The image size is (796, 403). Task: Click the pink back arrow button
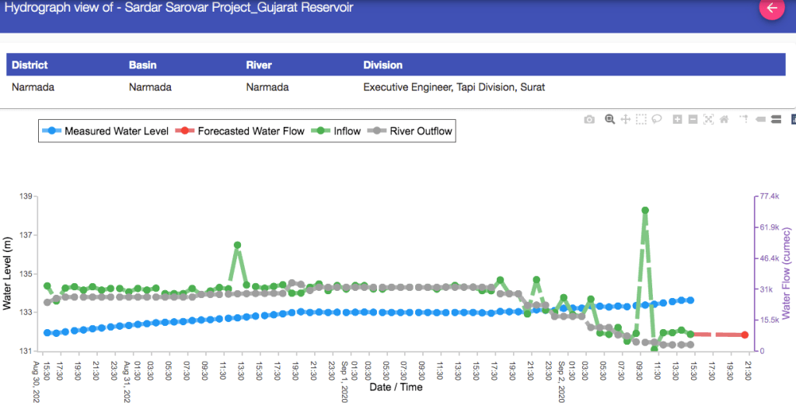tap(771, 9)
